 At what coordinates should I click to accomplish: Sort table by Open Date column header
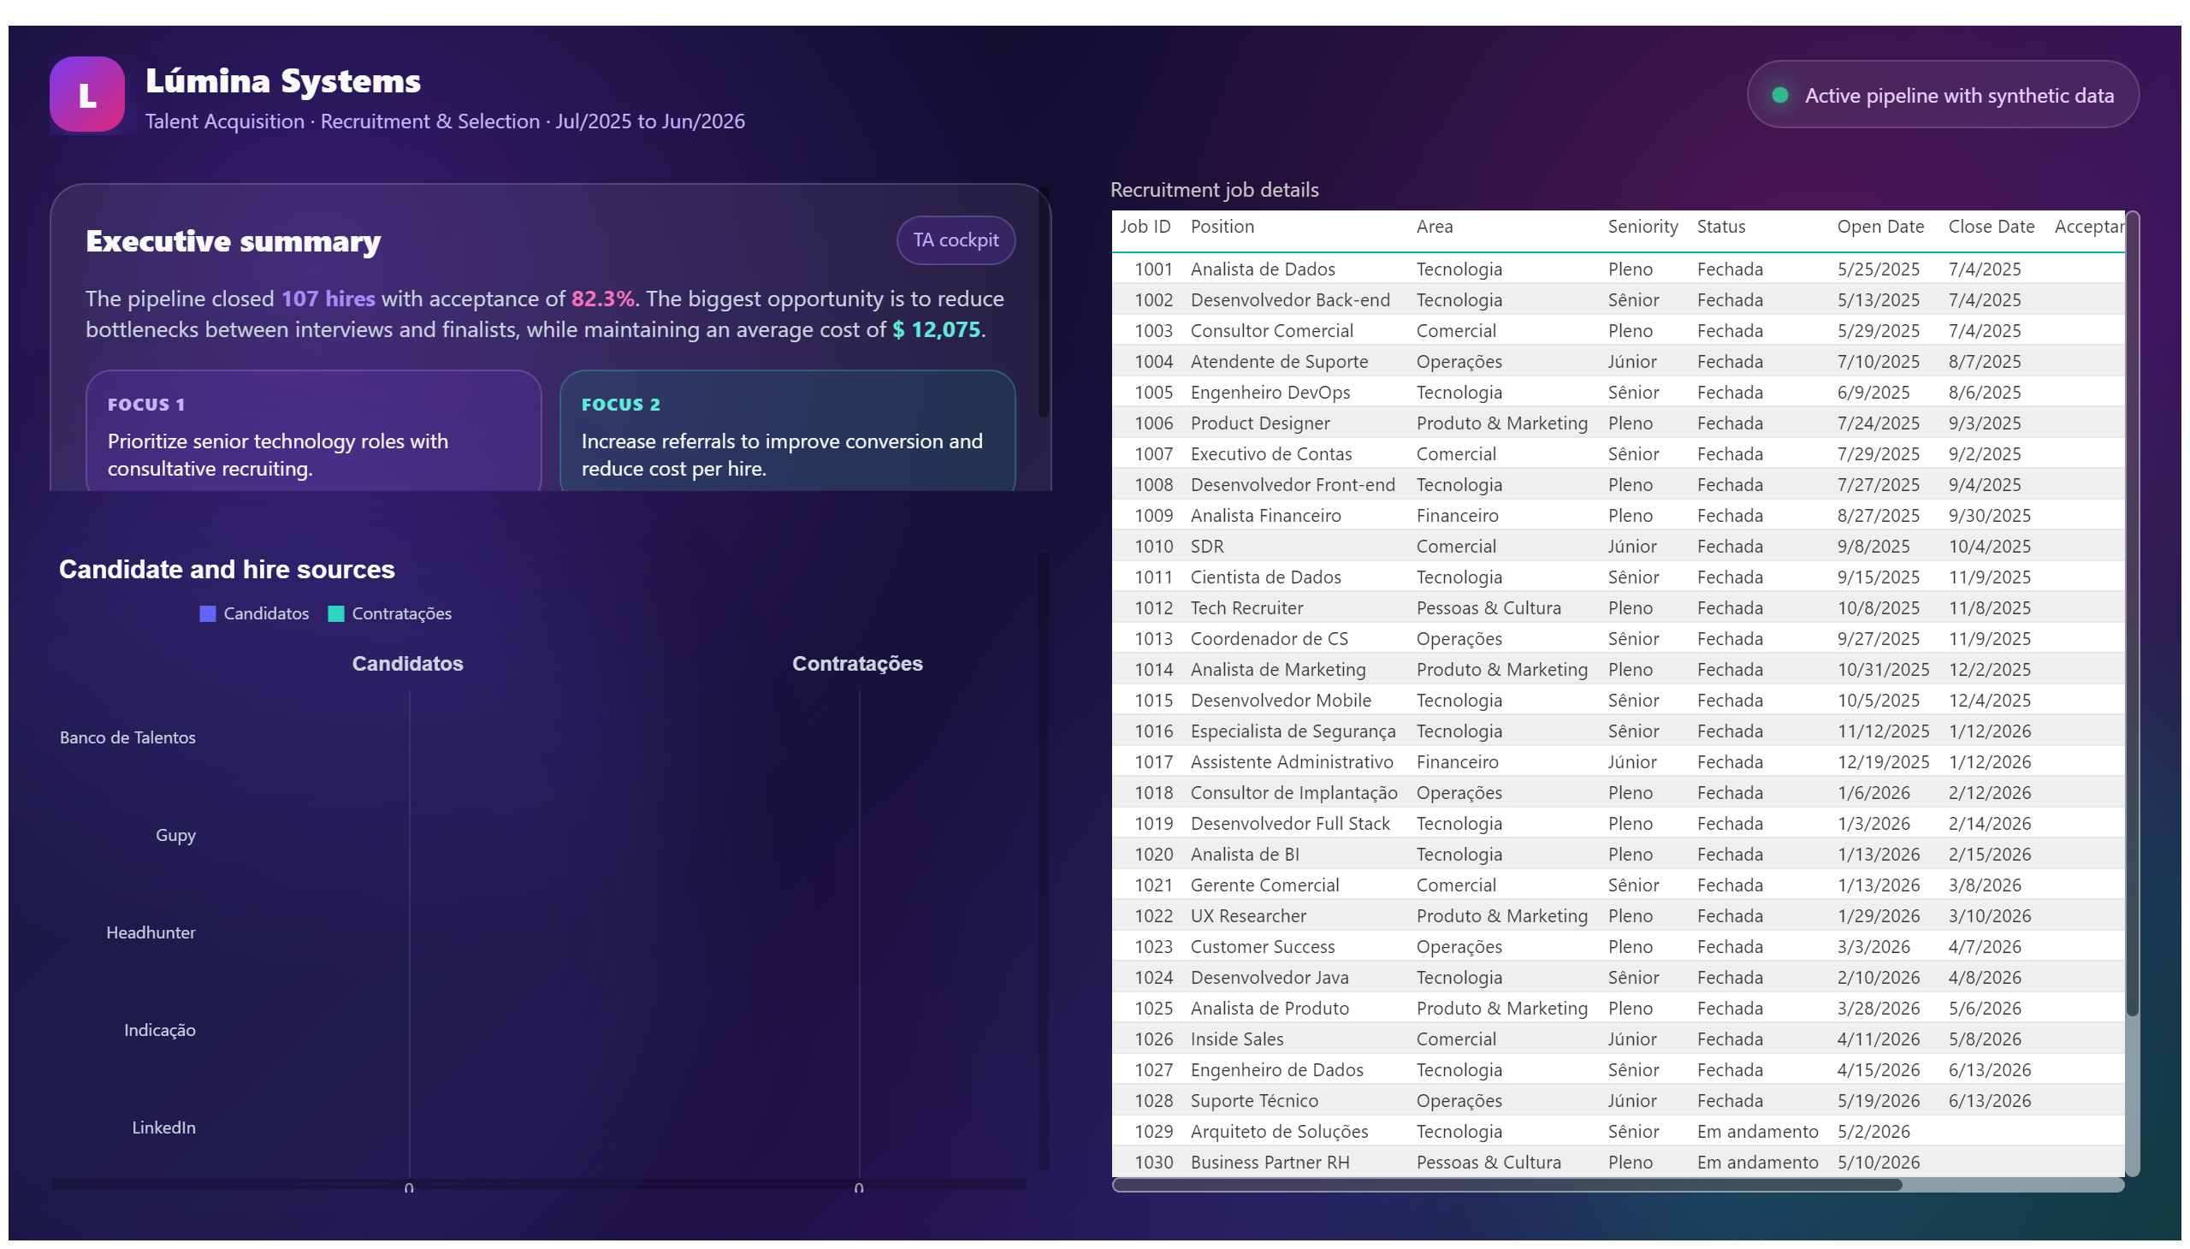(1879, 227)
